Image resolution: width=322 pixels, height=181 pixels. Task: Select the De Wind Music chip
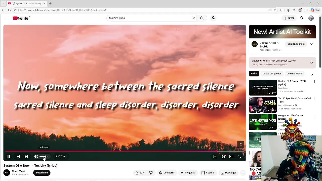tap(294, 74)
